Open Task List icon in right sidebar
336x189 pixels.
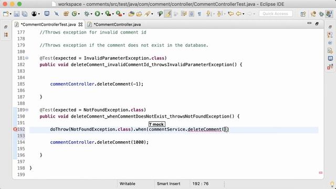[x=330, y=35]
